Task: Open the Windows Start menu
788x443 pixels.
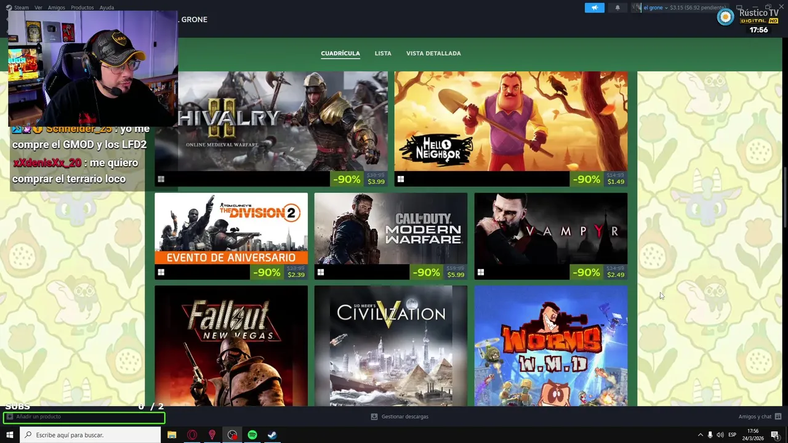Action: click(x=9, y=435)
